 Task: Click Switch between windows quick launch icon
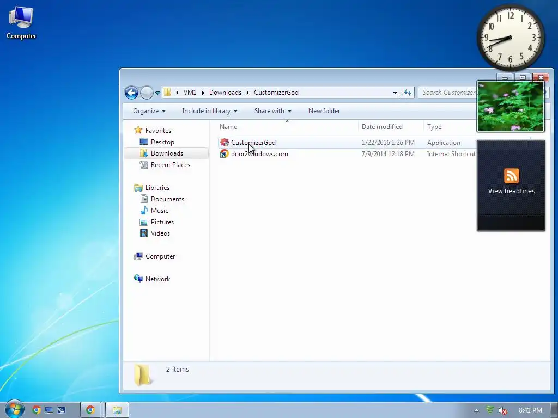point(62,410)
